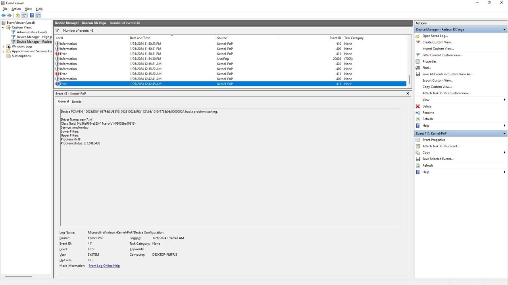Click the Back arrow toolbar icon
The image size is (508, 285).
[x=4, y=15]
